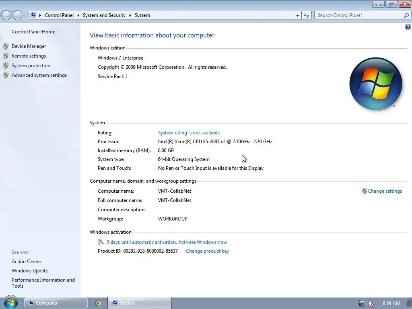Launch Chrome from the taskbar

click(98, 303)
